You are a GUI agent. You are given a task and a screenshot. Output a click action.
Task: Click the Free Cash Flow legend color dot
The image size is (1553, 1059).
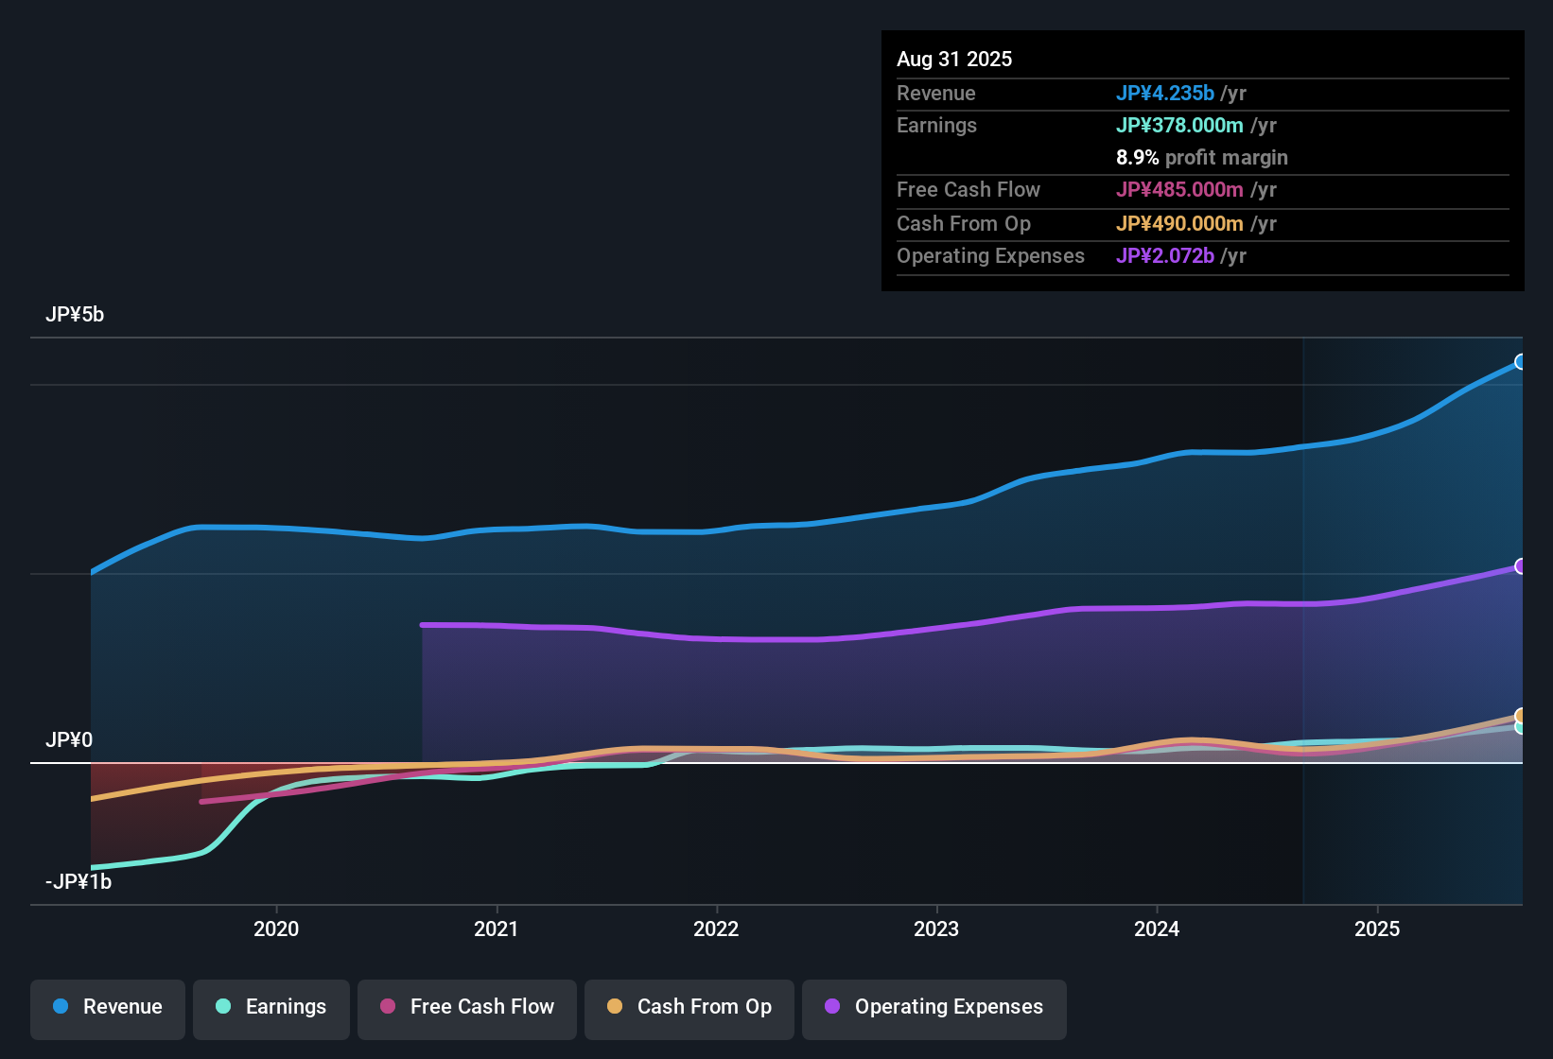pos(387,1007)
